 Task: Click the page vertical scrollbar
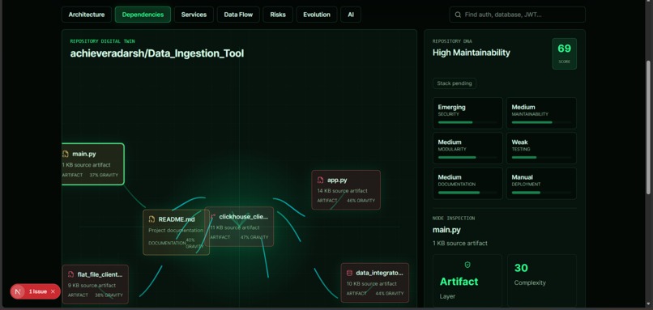pos(648,127)
